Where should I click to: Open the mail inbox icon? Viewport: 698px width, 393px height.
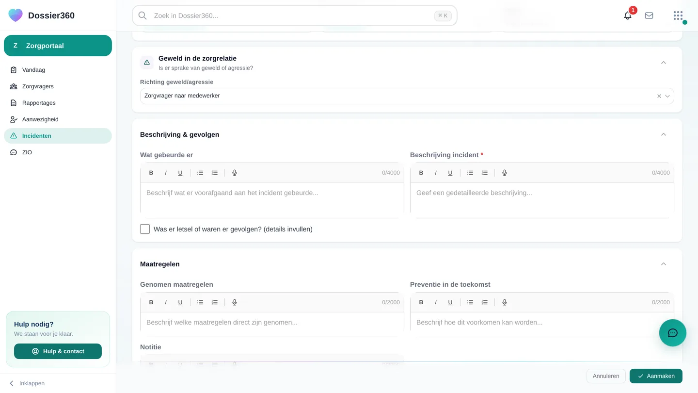click(x=649, y=16)
